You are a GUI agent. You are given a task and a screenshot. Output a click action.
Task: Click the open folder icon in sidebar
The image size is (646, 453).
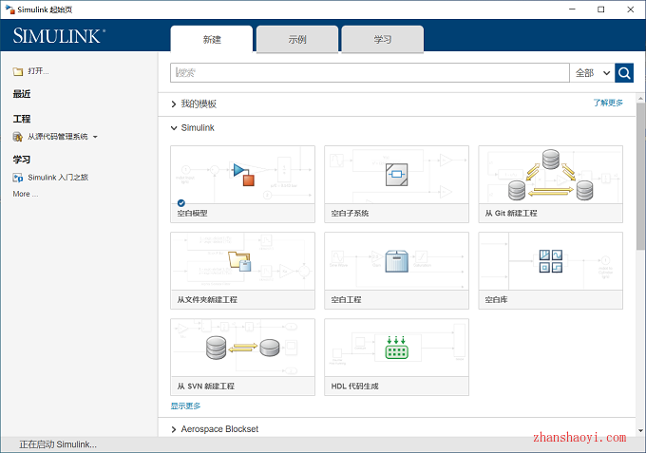pos(18,71)
